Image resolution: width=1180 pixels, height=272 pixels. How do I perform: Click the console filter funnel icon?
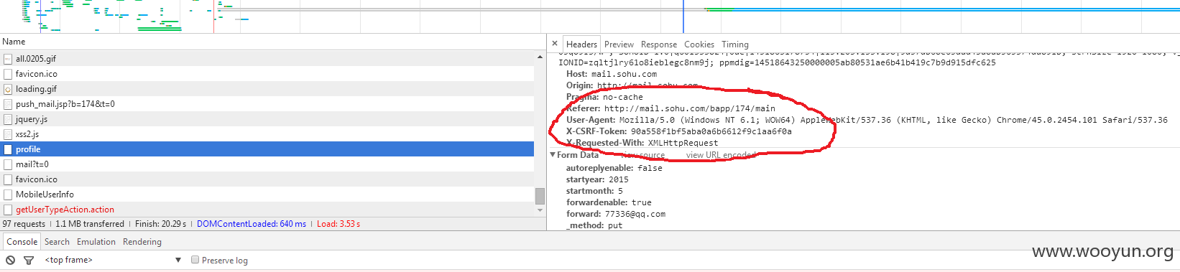(29, 260)
